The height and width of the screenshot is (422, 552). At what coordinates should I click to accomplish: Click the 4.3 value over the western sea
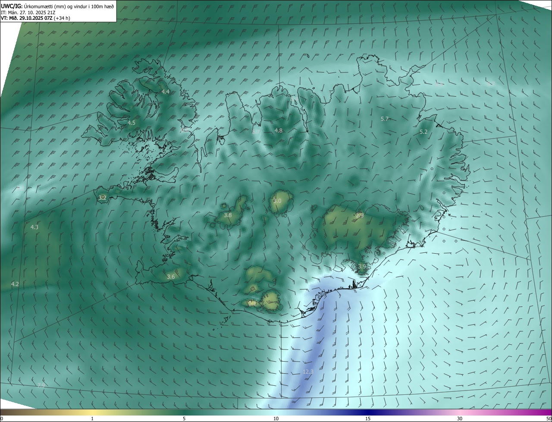pos(34,227)
